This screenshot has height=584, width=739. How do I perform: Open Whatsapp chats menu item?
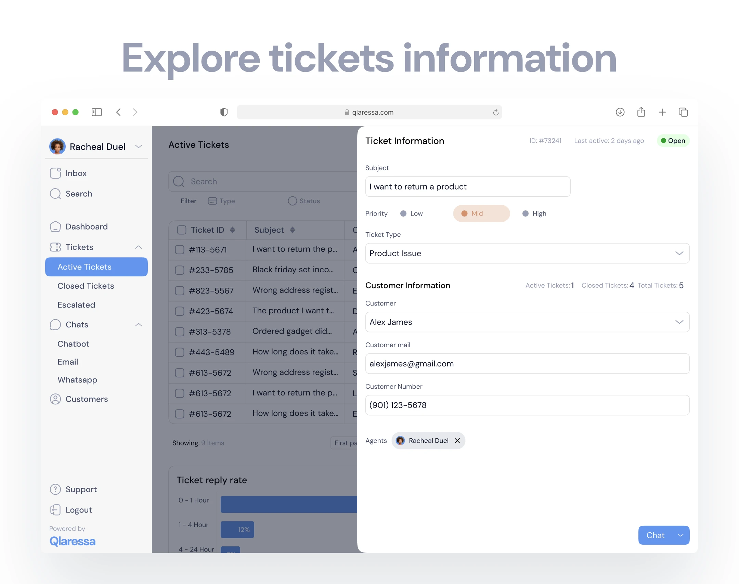(77, 380)
